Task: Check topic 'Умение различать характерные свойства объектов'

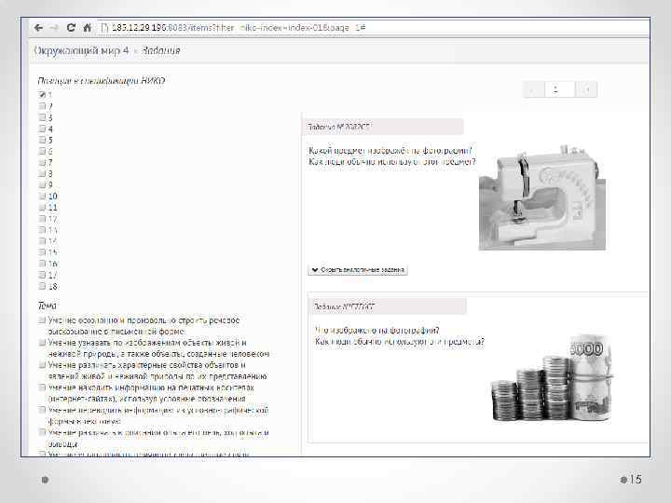Action: click(x=42, y=365)
